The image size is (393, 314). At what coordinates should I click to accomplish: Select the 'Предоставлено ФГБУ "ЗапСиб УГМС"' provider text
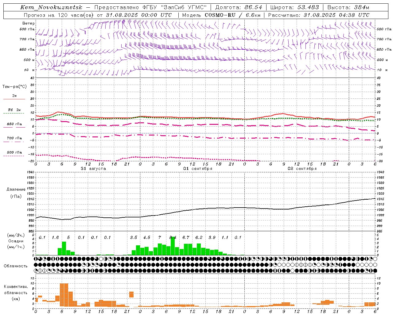point(150,7)
